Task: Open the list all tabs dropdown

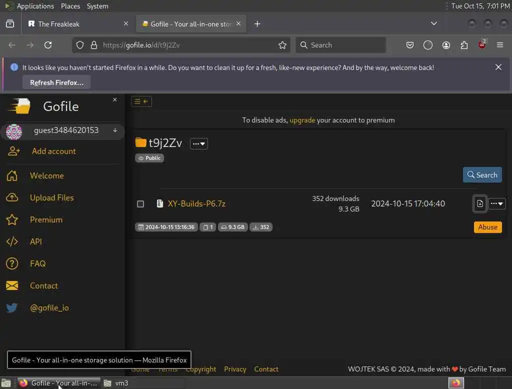Action: pyautogui.click(x=433, y=23)
